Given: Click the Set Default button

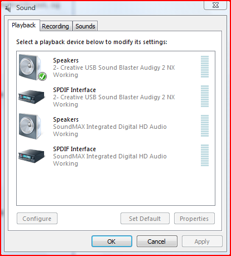Looking at the screenshot, I should (x=145, y=219).
